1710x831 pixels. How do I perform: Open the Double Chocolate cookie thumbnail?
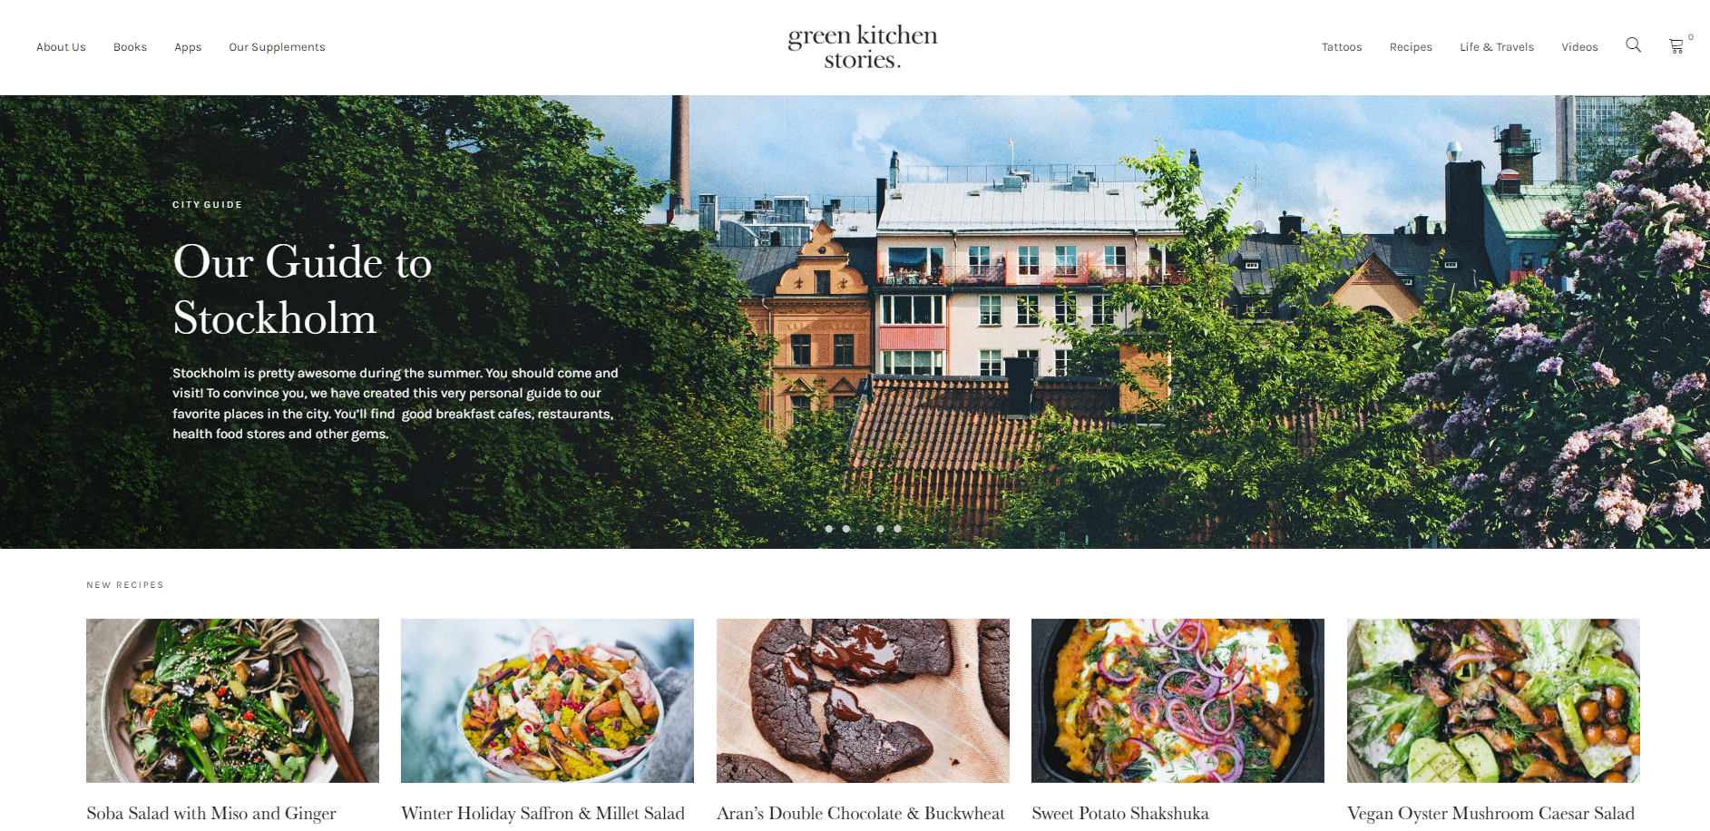click(x=863, y=700)
